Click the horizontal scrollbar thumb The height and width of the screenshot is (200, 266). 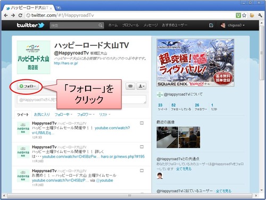(130, 196)
